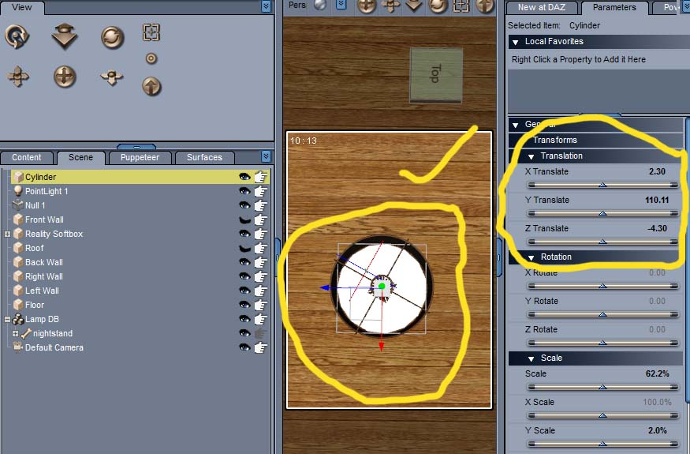Viewport: 690px width, 454px height.
Task: Click the round crosshair Zoom control in View panel
Action: pyautogui.click(x=65, y=77)
